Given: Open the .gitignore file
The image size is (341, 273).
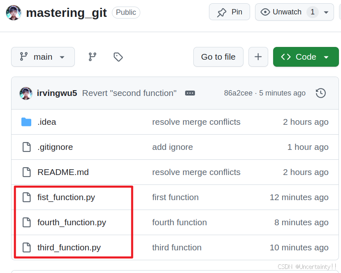Looking at the screenshot, I should pyautogui.click(x=55, y=147).
